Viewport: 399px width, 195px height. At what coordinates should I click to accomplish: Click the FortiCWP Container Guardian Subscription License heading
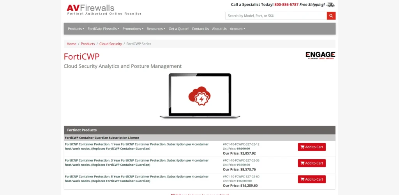click(102, 138)
